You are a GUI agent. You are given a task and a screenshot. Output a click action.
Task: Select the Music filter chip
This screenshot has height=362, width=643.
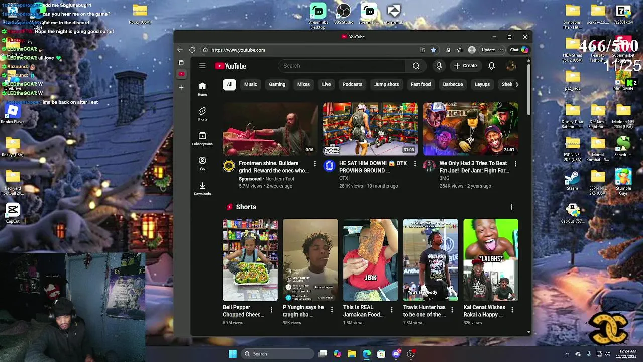251,84
